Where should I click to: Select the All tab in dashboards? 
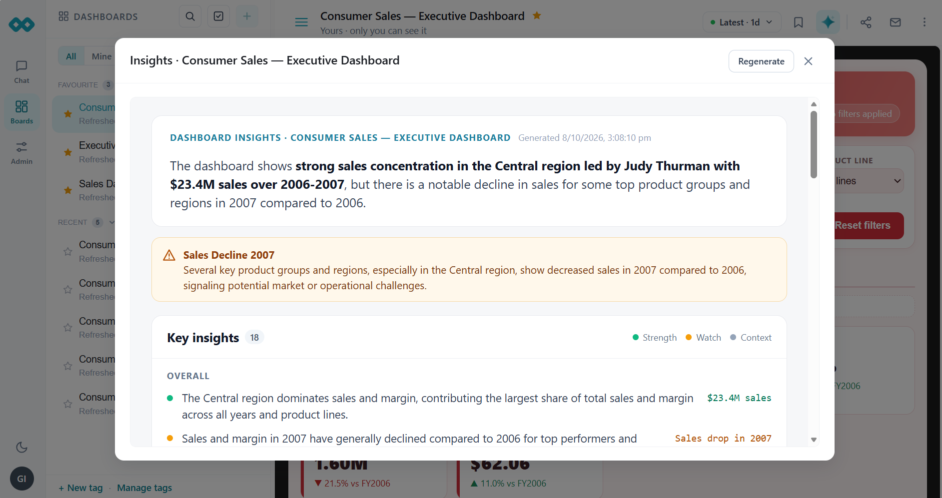pos(71,56)
